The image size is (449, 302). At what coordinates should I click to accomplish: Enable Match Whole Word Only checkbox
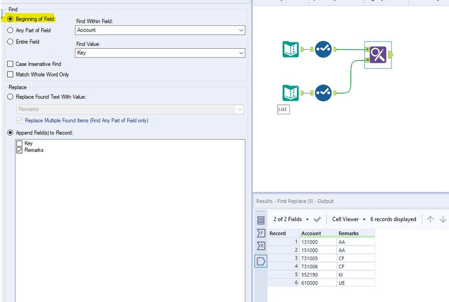[10, 75]
